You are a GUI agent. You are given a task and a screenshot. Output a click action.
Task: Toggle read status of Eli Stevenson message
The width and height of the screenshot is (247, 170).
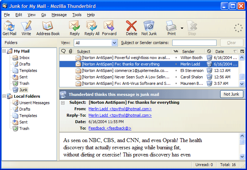click(176, 71)
